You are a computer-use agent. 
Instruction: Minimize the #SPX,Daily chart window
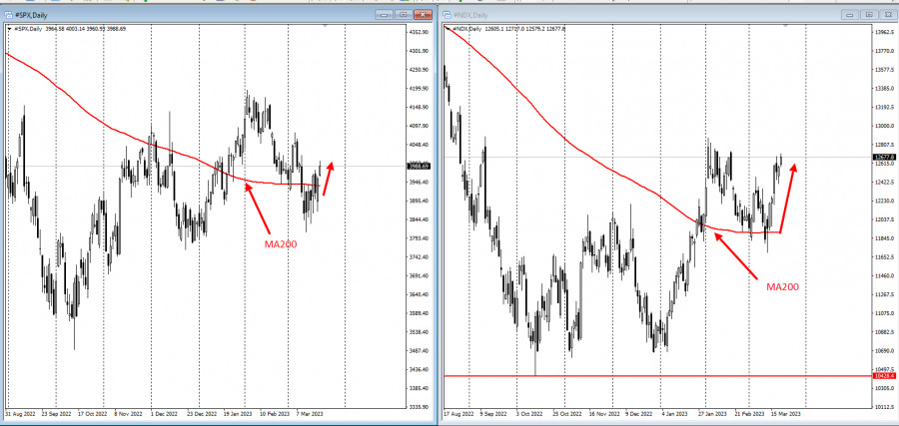point(384,14)
